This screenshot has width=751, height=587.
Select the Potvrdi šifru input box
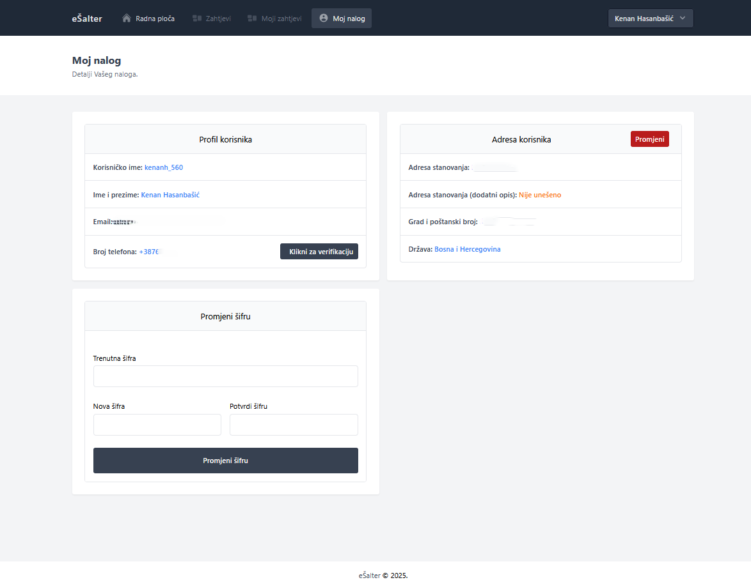(x=294, y=425)
